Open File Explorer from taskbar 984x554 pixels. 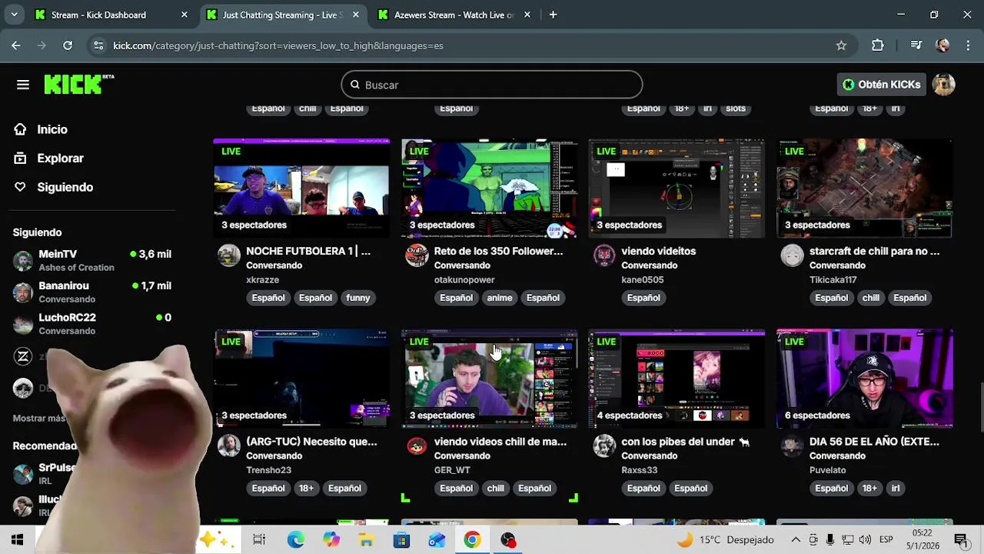[x=366, y=540]
